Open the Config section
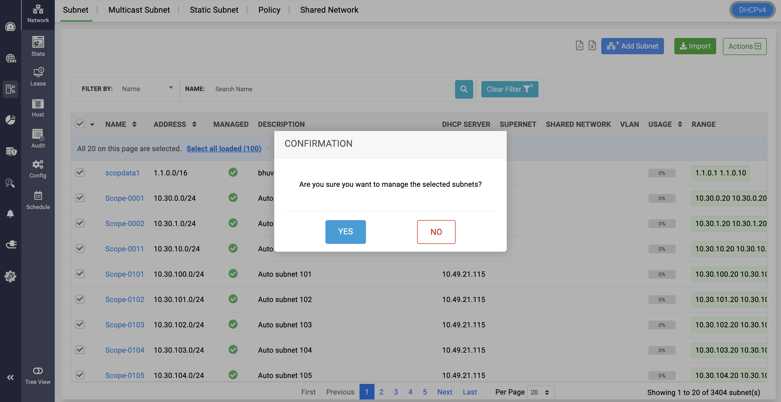The image size is (781, 402). tap(38, 169)
